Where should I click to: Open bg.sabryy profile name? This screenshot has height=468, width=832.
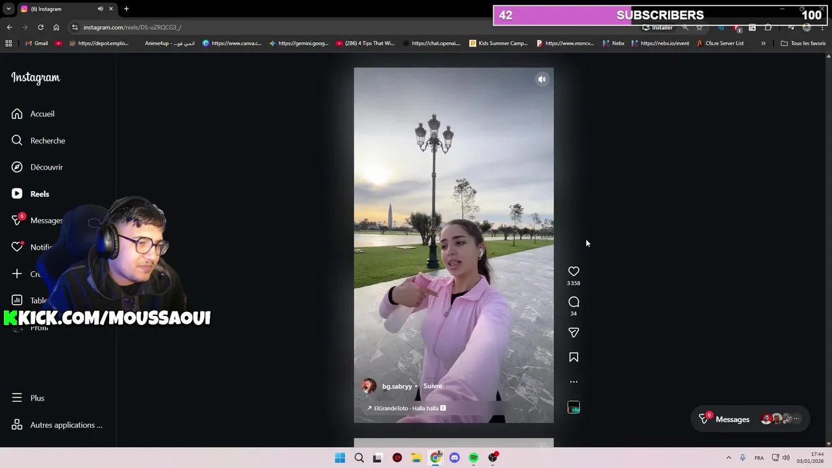(397, 386)
